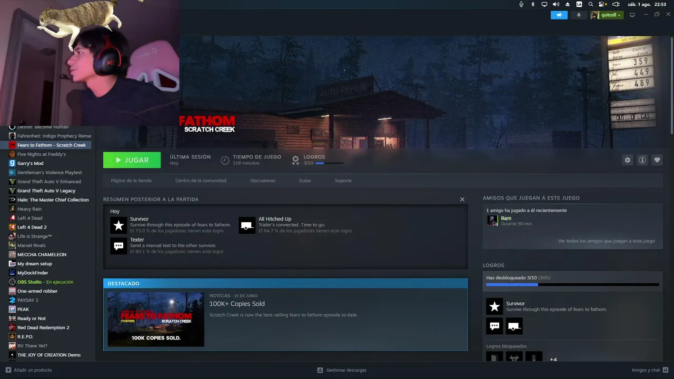Click the trailer achievement icon in Logros panel

point(514,326)
